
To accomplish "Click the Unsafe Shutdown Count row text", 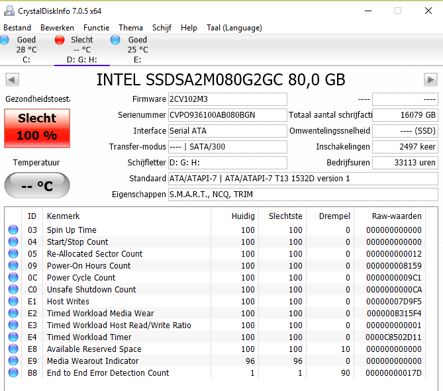I will click(91, 289).
